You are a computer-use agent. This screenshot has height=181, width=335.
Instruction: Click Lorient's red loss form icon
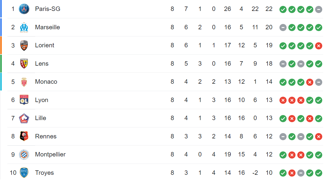coord(319,46)
